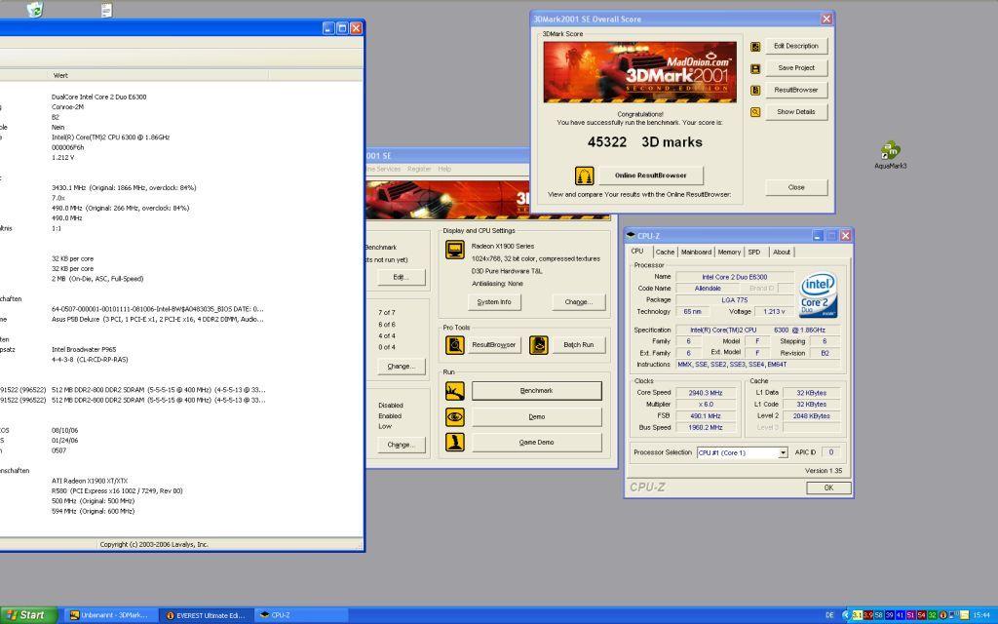Click the Save Project button

click(796, 68)
